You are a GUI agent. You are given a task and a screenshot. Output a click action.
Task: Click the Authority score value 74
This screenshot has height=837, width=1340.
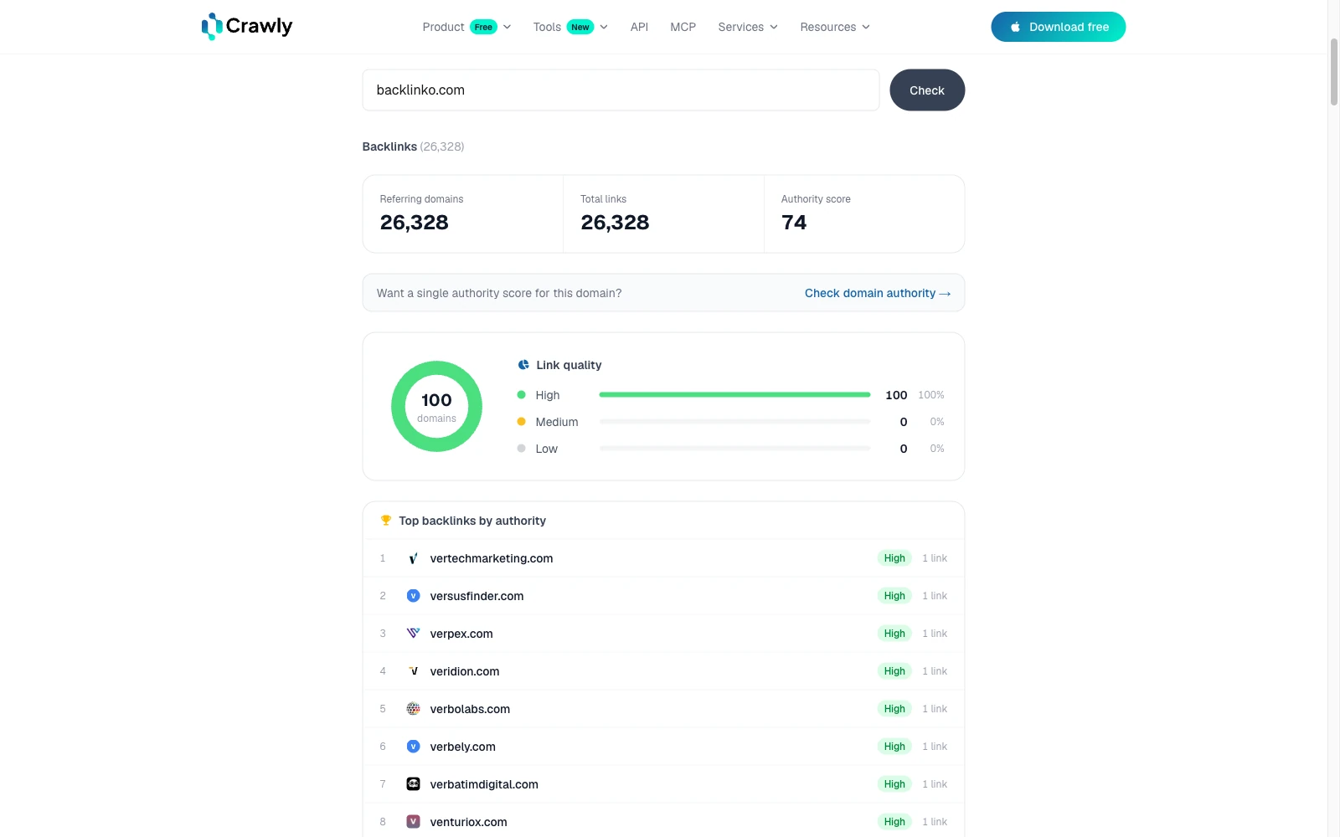click(794, 223)
